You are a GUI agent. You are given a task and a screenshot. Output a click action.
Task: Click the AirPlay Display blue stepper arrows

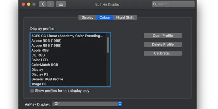[120, 104]
